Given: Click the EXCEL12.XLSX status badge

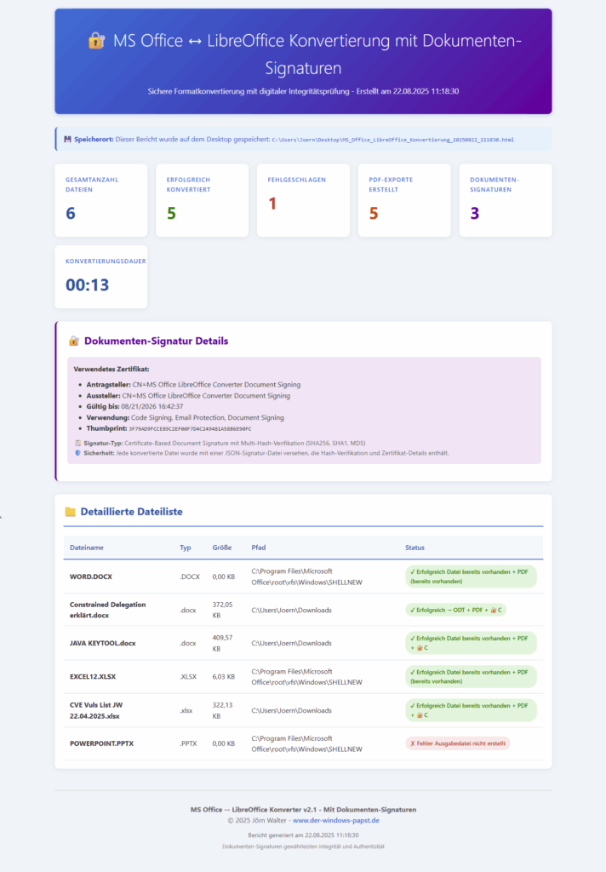Looking at the screenshot, I should coord(472,676).
